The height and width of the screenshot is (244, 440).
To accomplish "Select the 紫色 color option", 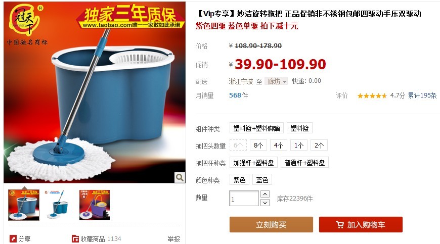I will point(239,179).
